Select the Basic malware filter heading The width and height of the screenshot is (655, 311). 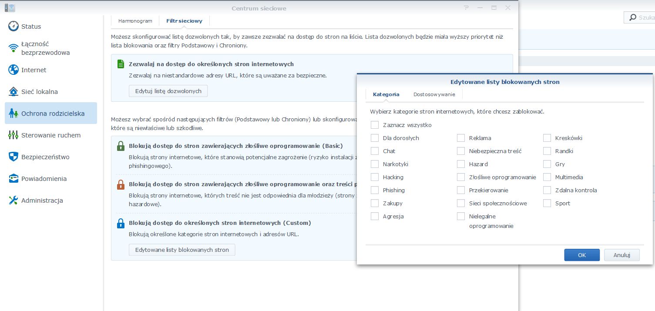(x=236, y=146)
